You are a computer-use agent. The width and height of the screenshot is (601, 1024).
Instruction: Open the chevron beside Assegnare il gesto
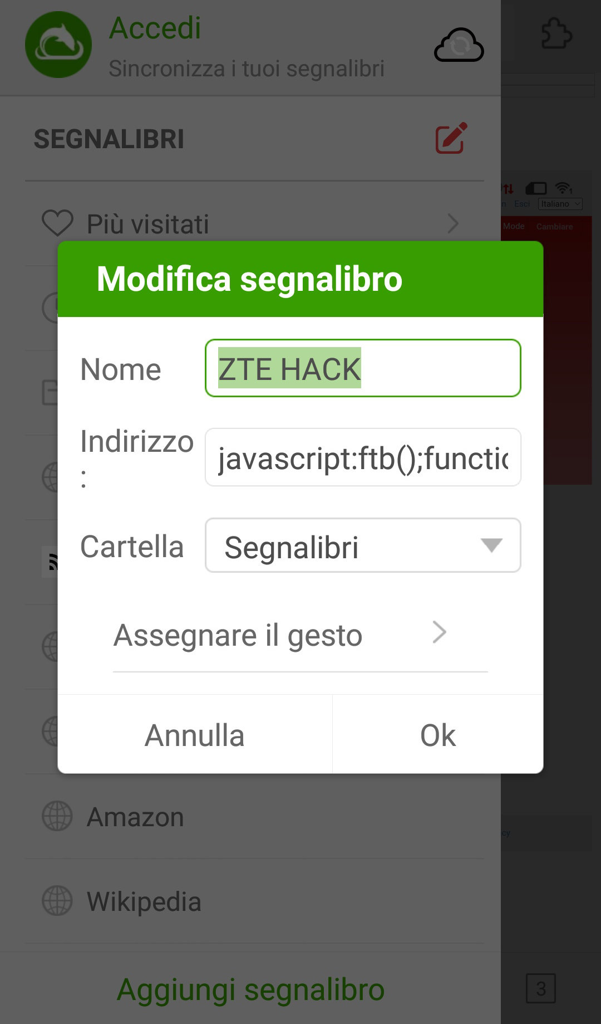pyautogui.click(x=440, y=632)
